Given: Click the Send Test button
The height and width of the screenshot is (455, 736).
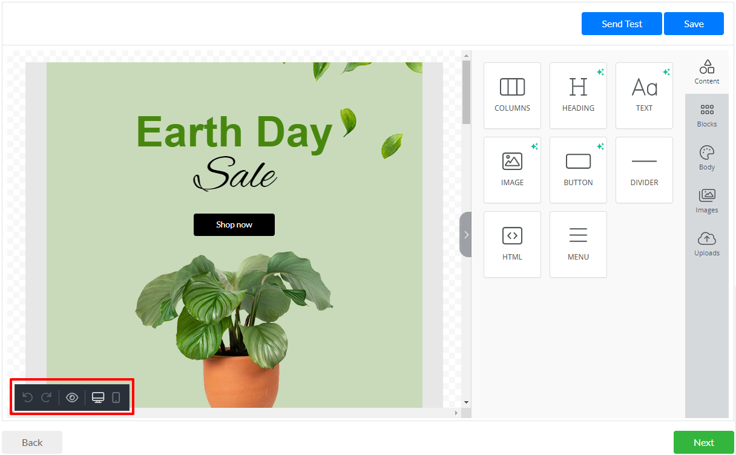Looking at the screenshot, I should (622, 24).
